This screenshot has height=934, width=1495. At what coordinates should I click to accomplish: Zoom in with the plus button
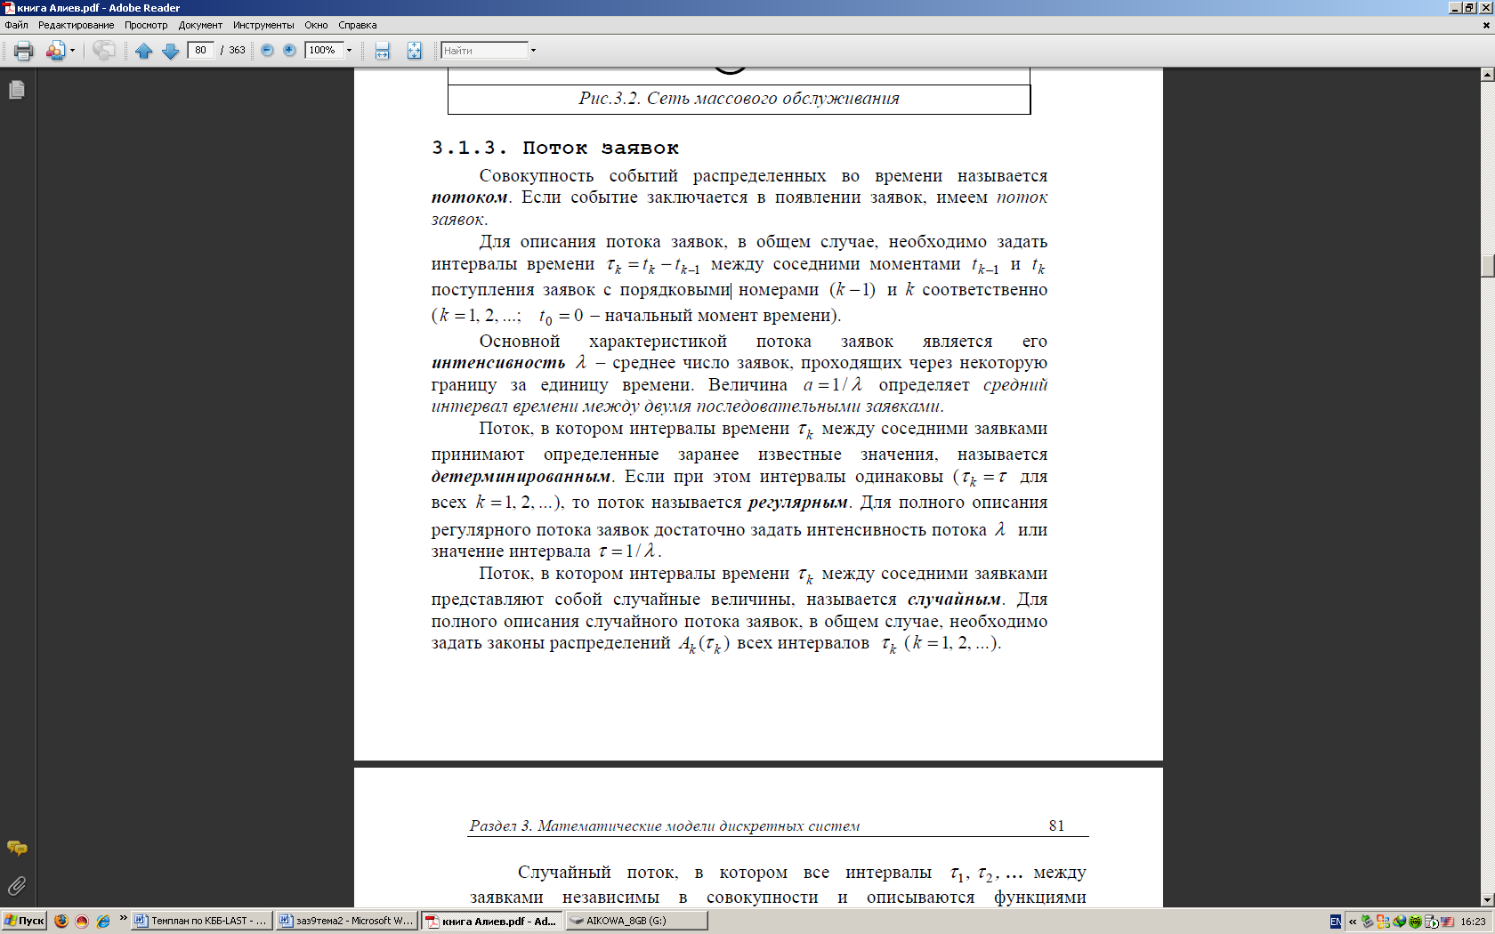[x=289, y=50]
